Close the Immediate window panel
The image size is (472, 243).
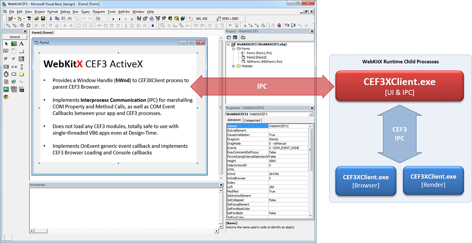(x=221, y=185)
